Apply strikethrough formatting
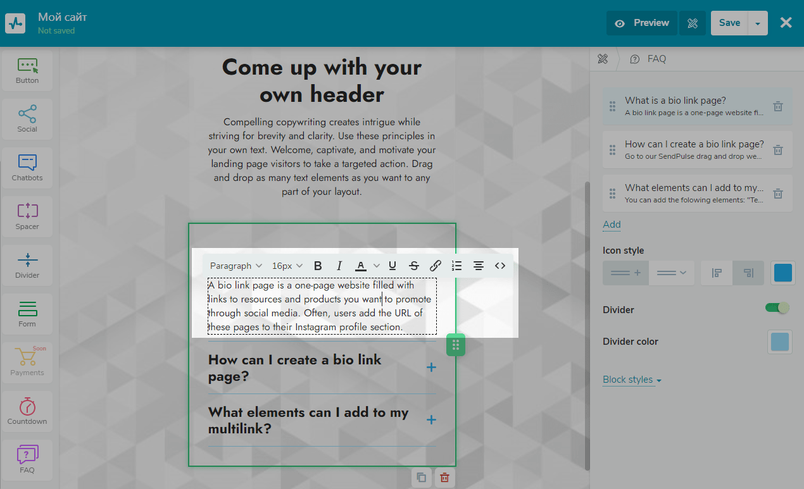The height and width of the screenshot is (489, 804). click(x=414, y=266)
